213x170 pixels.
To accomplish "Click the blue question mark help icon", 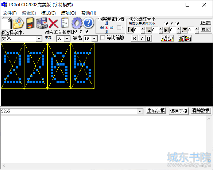I will (x=88, y=23).
